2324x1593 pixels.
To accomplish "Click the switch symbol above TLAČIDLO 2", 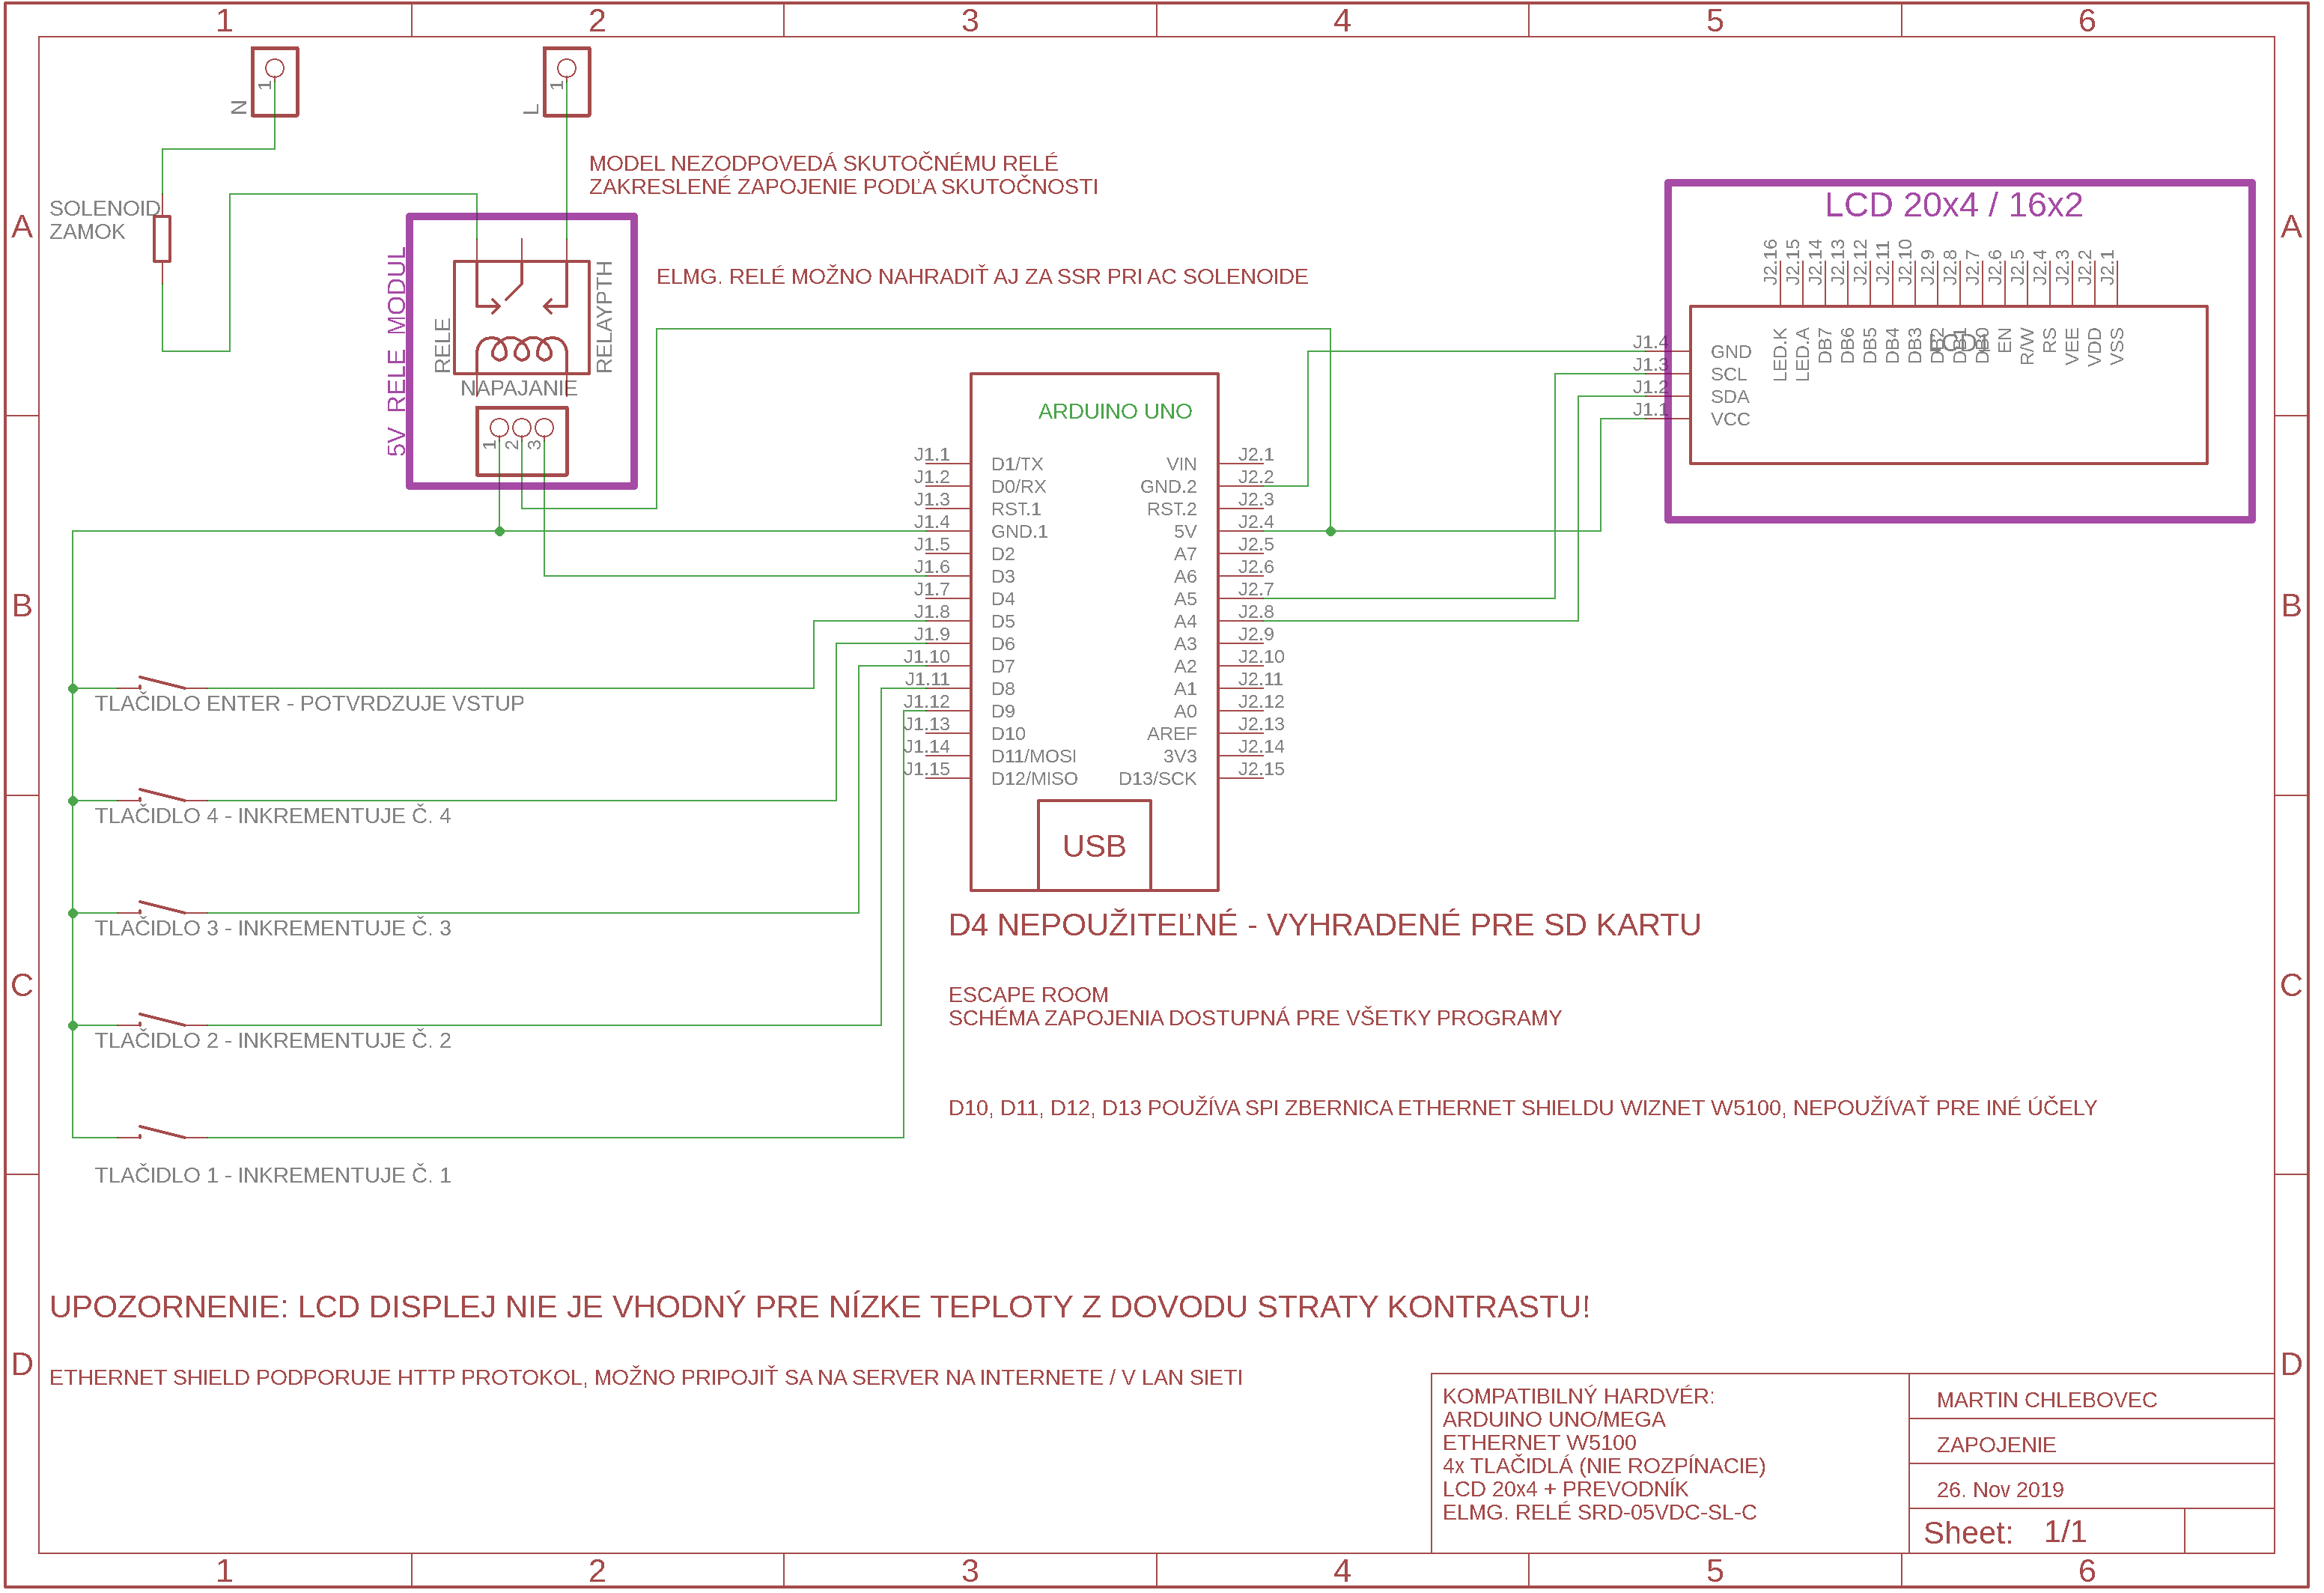I will (x=162, y=1020).
